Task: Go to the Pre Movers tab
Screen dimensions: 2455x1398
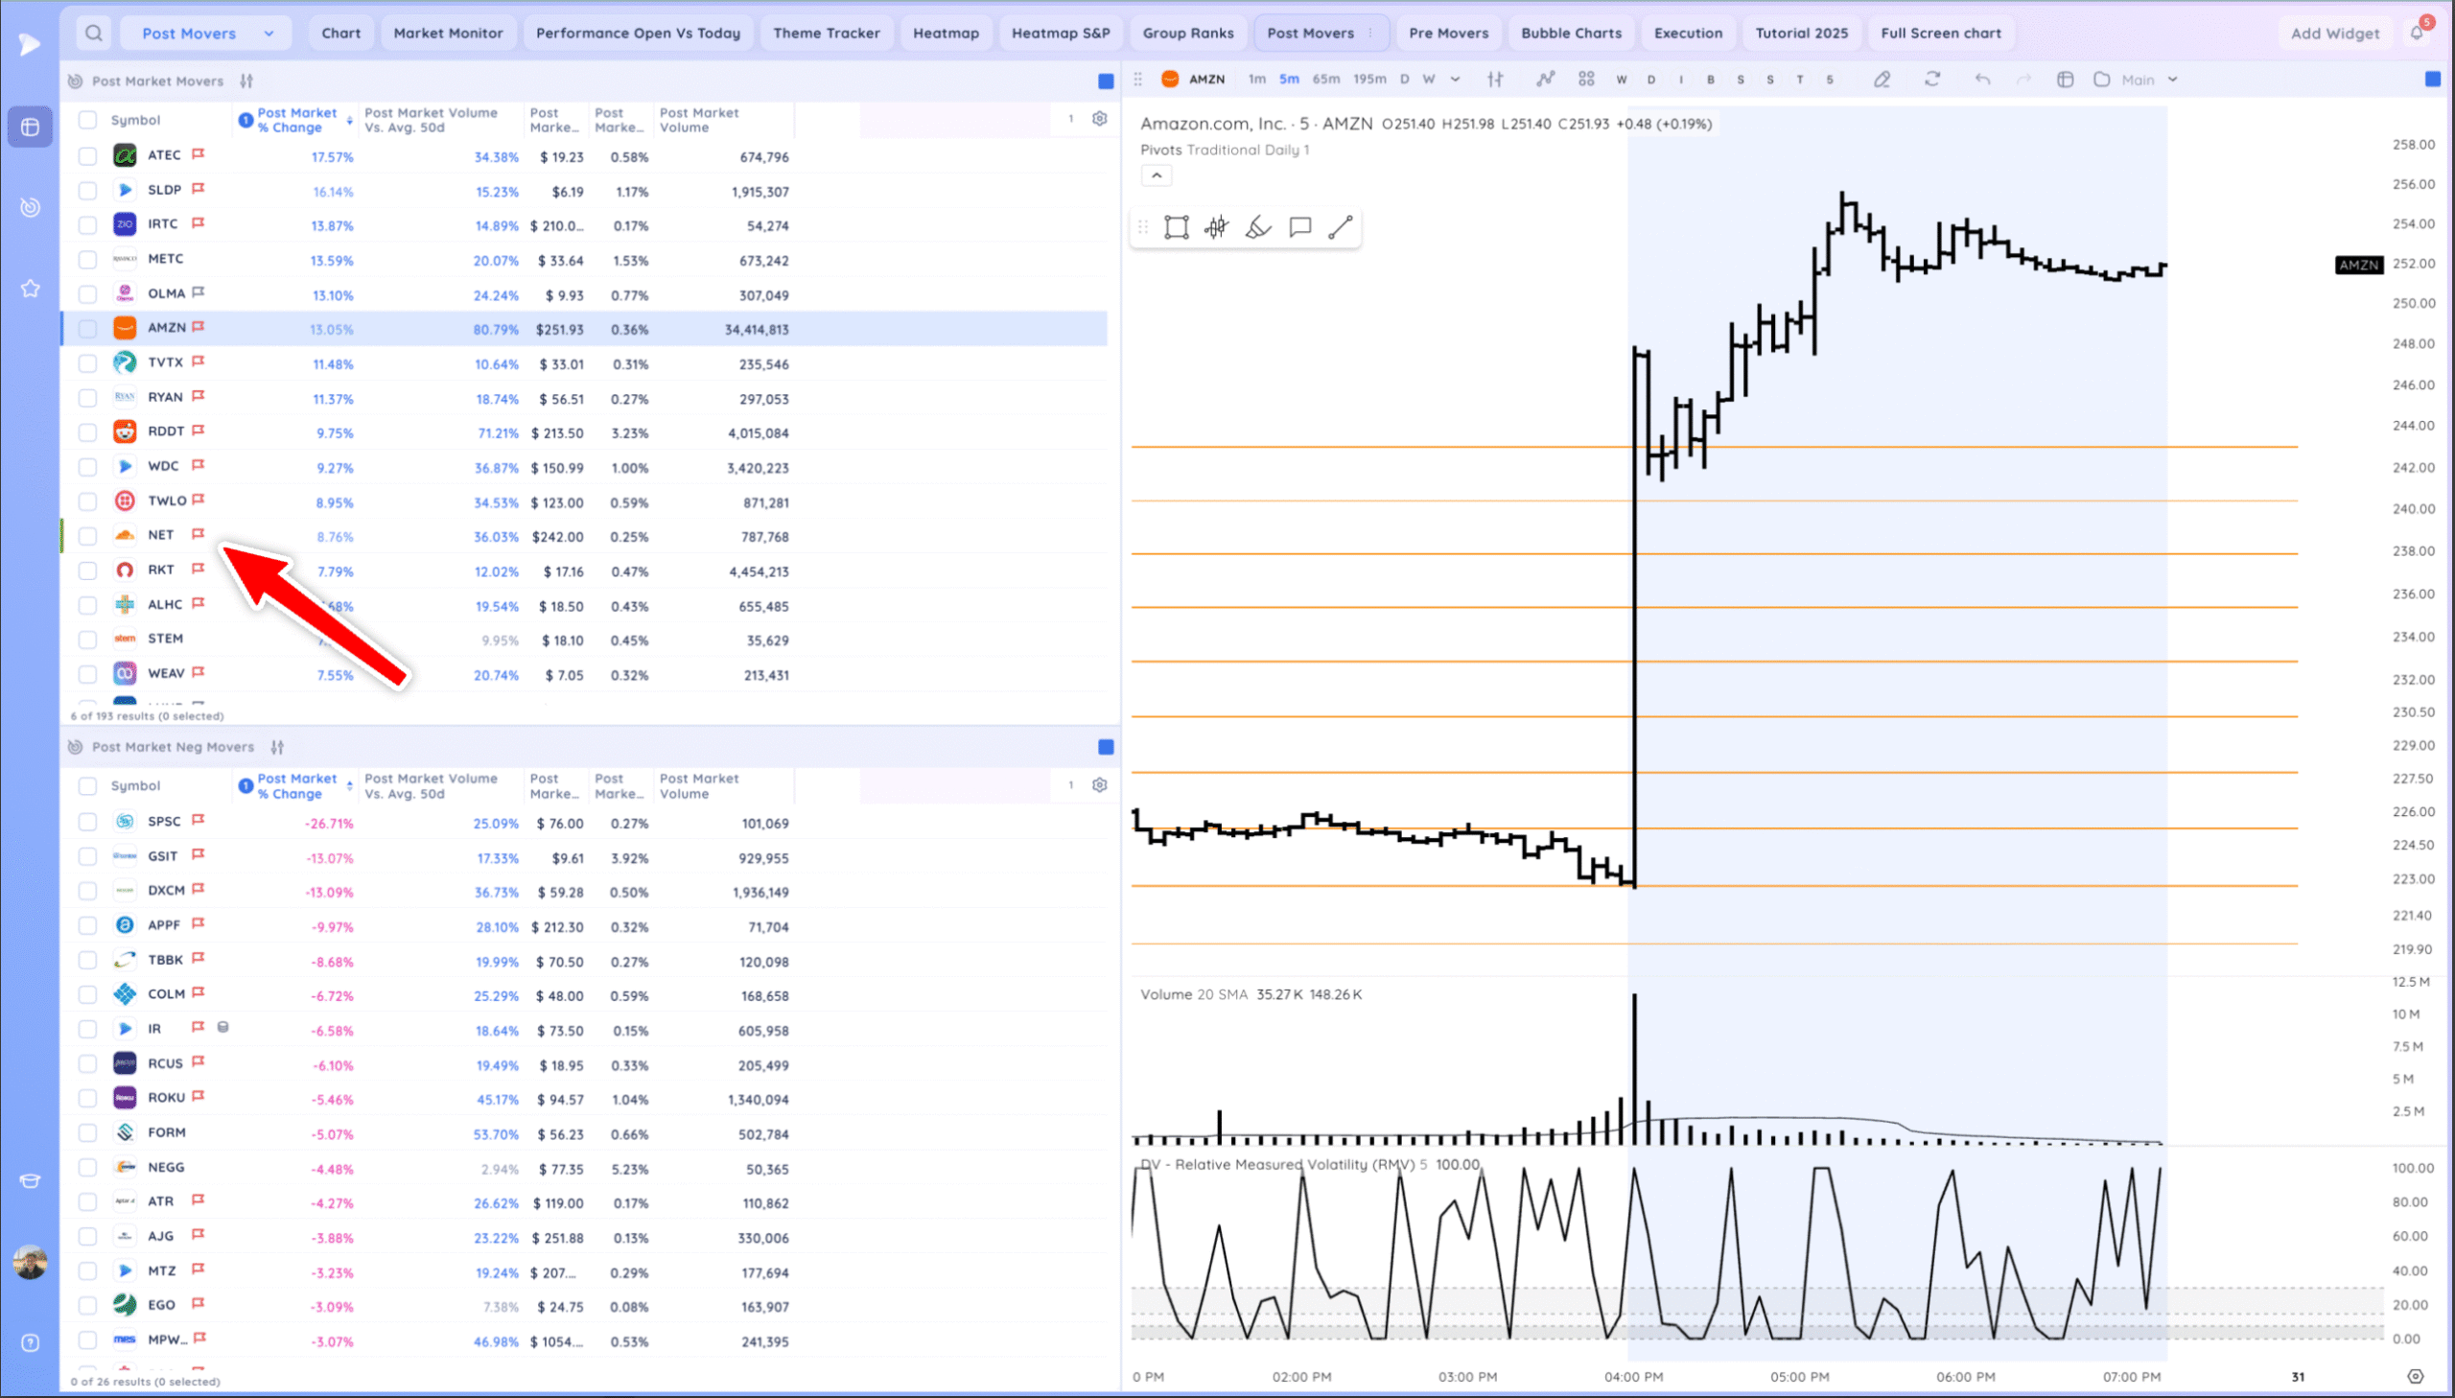Action: 1448,34
